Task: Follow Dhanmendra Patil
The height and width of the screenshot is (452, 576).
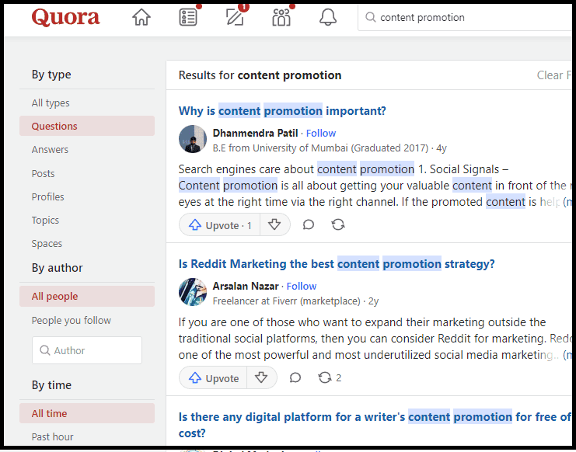Action: coord(320,133)
